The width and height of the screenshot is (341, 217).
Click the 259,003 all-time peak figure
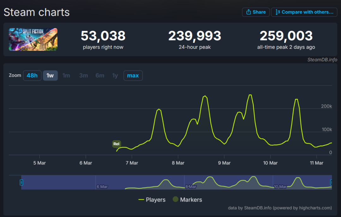(286, 36)
